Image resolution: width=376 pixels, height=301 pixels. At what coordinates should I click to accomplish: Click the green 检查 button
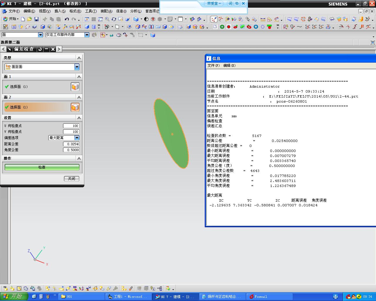point(42,167)
